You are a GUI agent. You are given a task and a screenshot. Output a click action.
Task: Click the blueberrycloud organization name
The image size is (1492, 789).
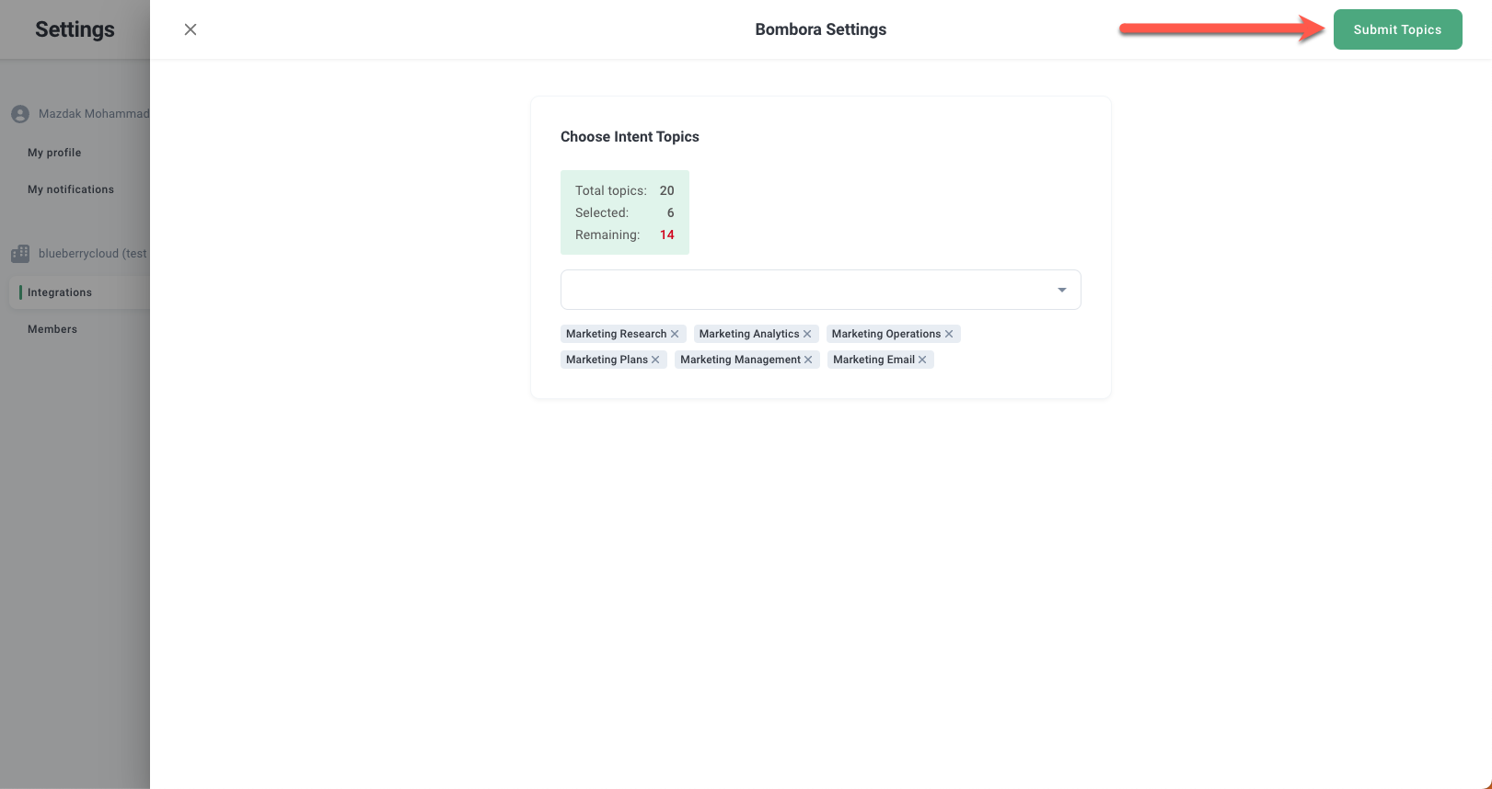point(92,253)
